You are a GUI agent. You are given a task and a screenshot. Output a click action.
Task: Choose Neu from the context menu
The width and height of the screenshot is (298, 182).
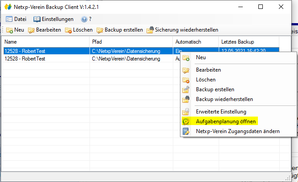point(238,57)
